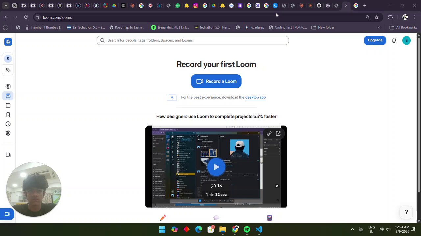Click the pencil emoji icon below the video
The image size is (421, 236).
[x=163, y=218]
